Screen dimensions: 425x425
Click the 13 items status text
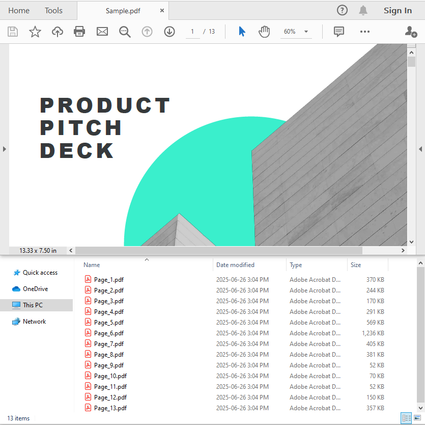pyautogui.click(x=18, y=418)
